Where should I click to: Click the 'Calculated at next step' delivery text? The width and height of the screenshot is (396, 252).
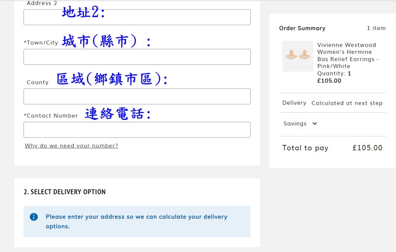coord(346,103)
